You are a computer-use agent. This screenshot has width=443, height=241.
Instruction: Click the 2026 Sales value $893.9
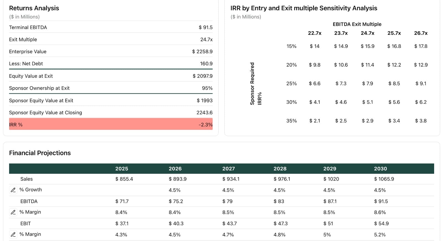click(177, 179)
